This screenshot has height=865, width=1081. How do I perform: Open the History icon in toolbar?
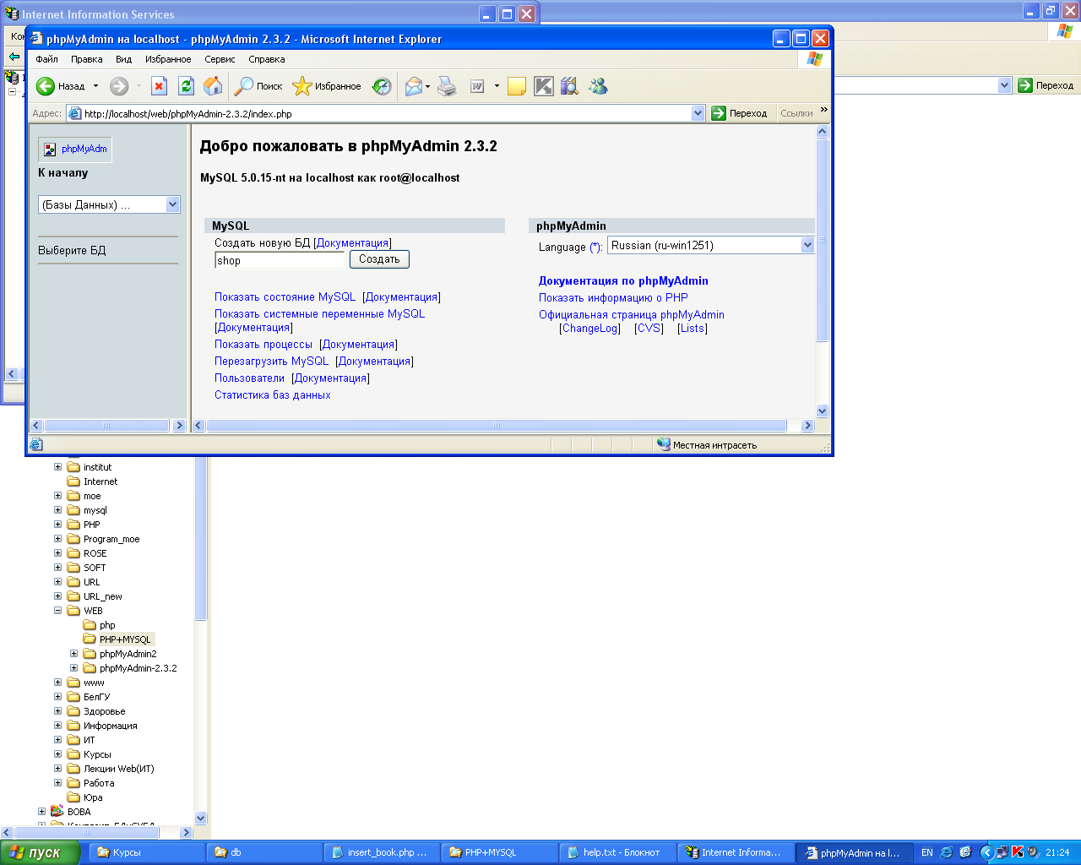382,86
